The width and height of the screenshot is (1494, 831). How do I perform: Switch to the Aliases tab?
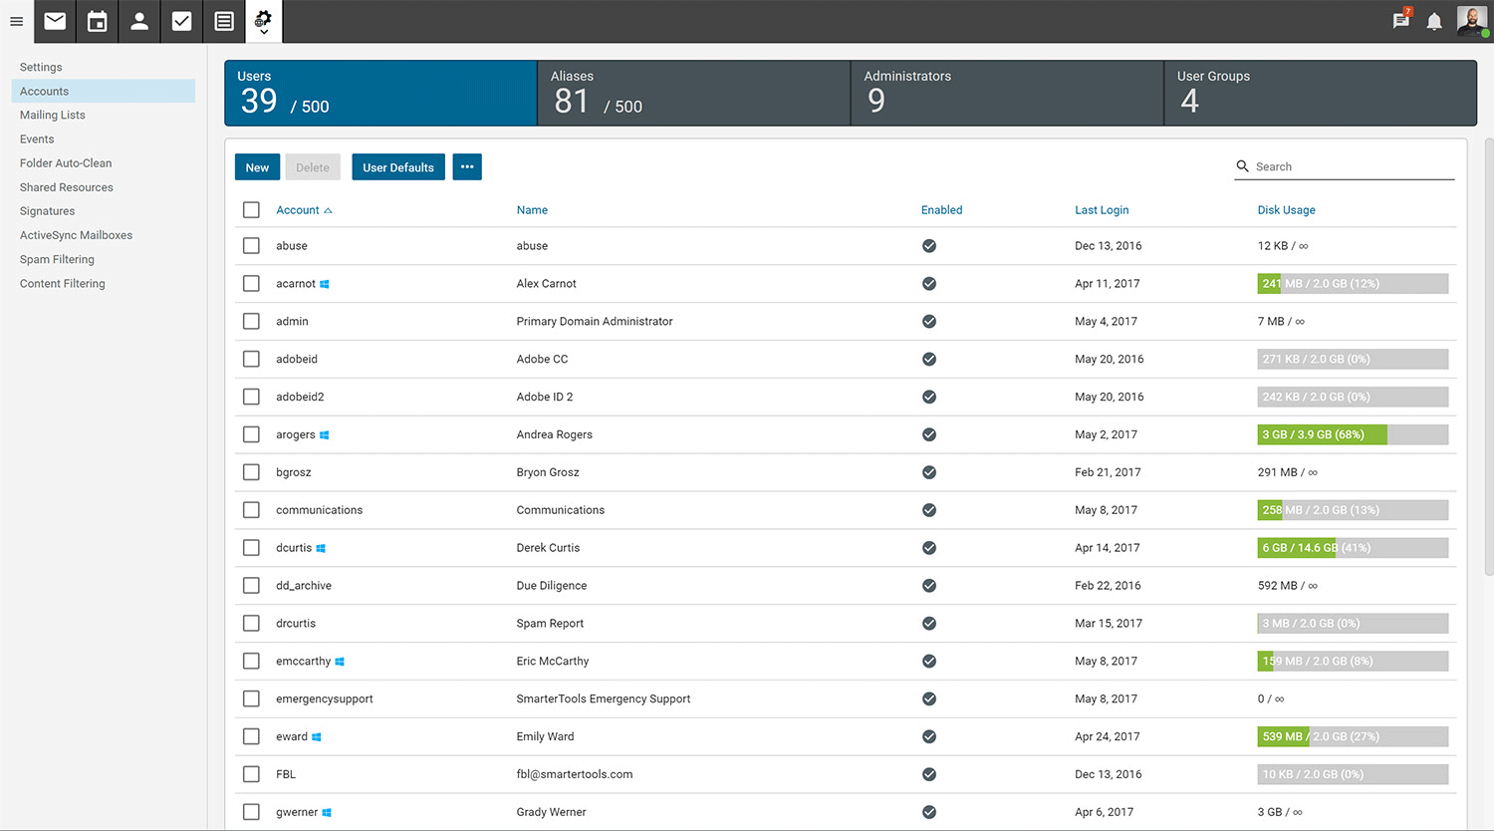pyautogui.click(x=693, y=93)
